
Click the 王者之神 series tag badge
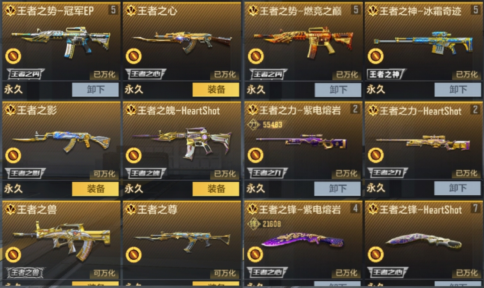click(x=386, y=74)
